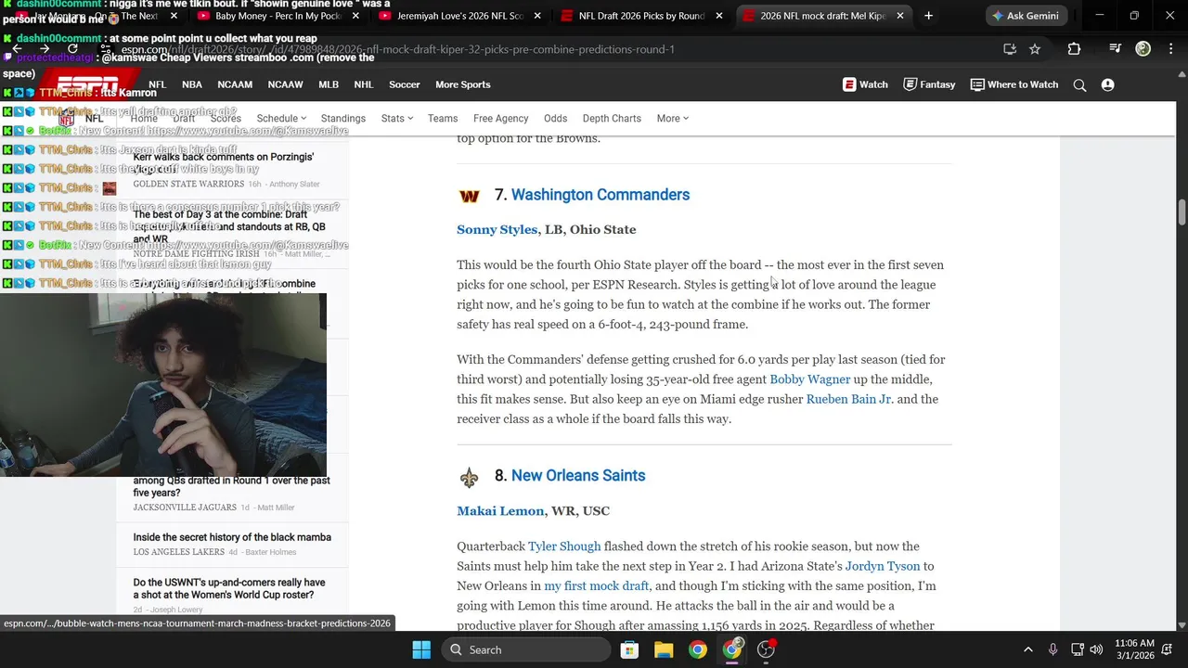Image resolution: width=1188 pixels, height=668 pixels.
Task: Open the USWNT up-and-comers World Cup story
Action: tap(229, 589)
